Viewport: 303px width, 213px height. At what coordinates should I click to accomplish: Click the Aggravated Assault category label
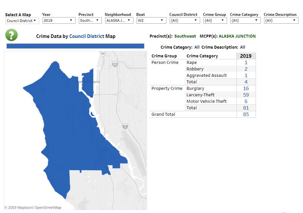pyautogui.click(x=207, y=75)
